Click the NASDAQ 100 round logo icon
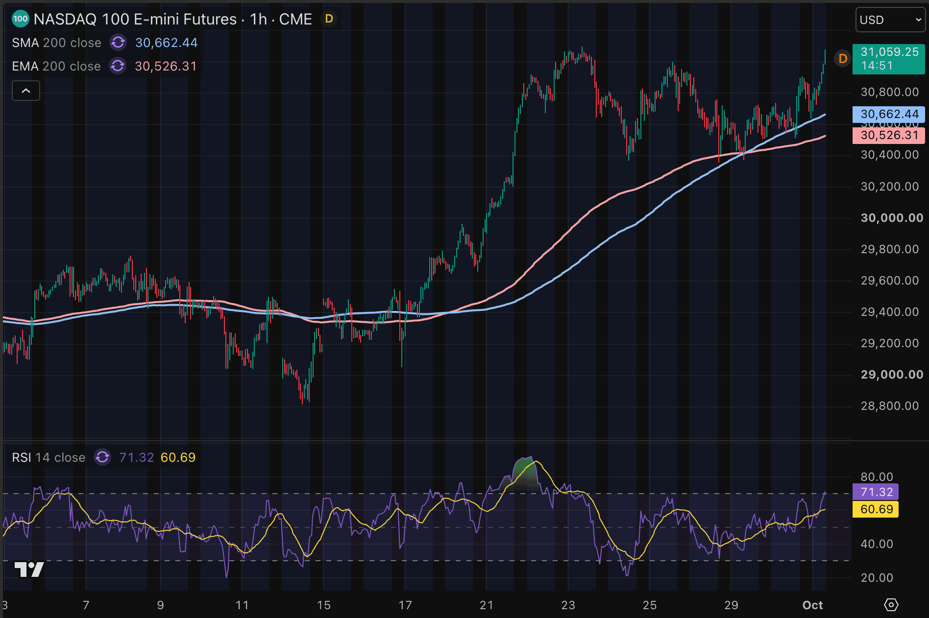 21,19
